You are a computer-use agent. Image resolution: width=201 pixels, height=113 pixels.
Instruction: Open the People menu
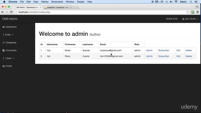81,2
